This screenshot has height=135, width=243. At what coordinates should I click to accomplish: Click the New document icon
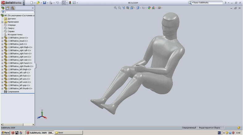[x=31, y=2]
